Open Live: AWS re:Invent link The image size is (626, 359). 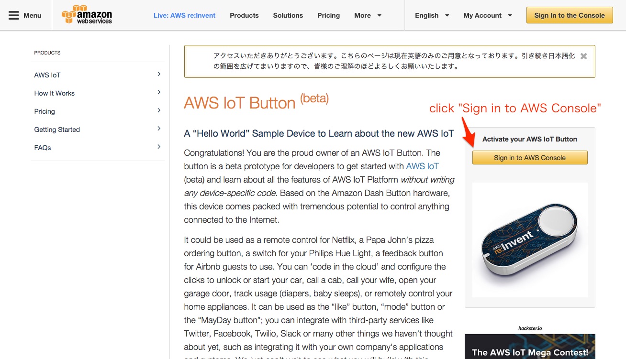point(184,15)
